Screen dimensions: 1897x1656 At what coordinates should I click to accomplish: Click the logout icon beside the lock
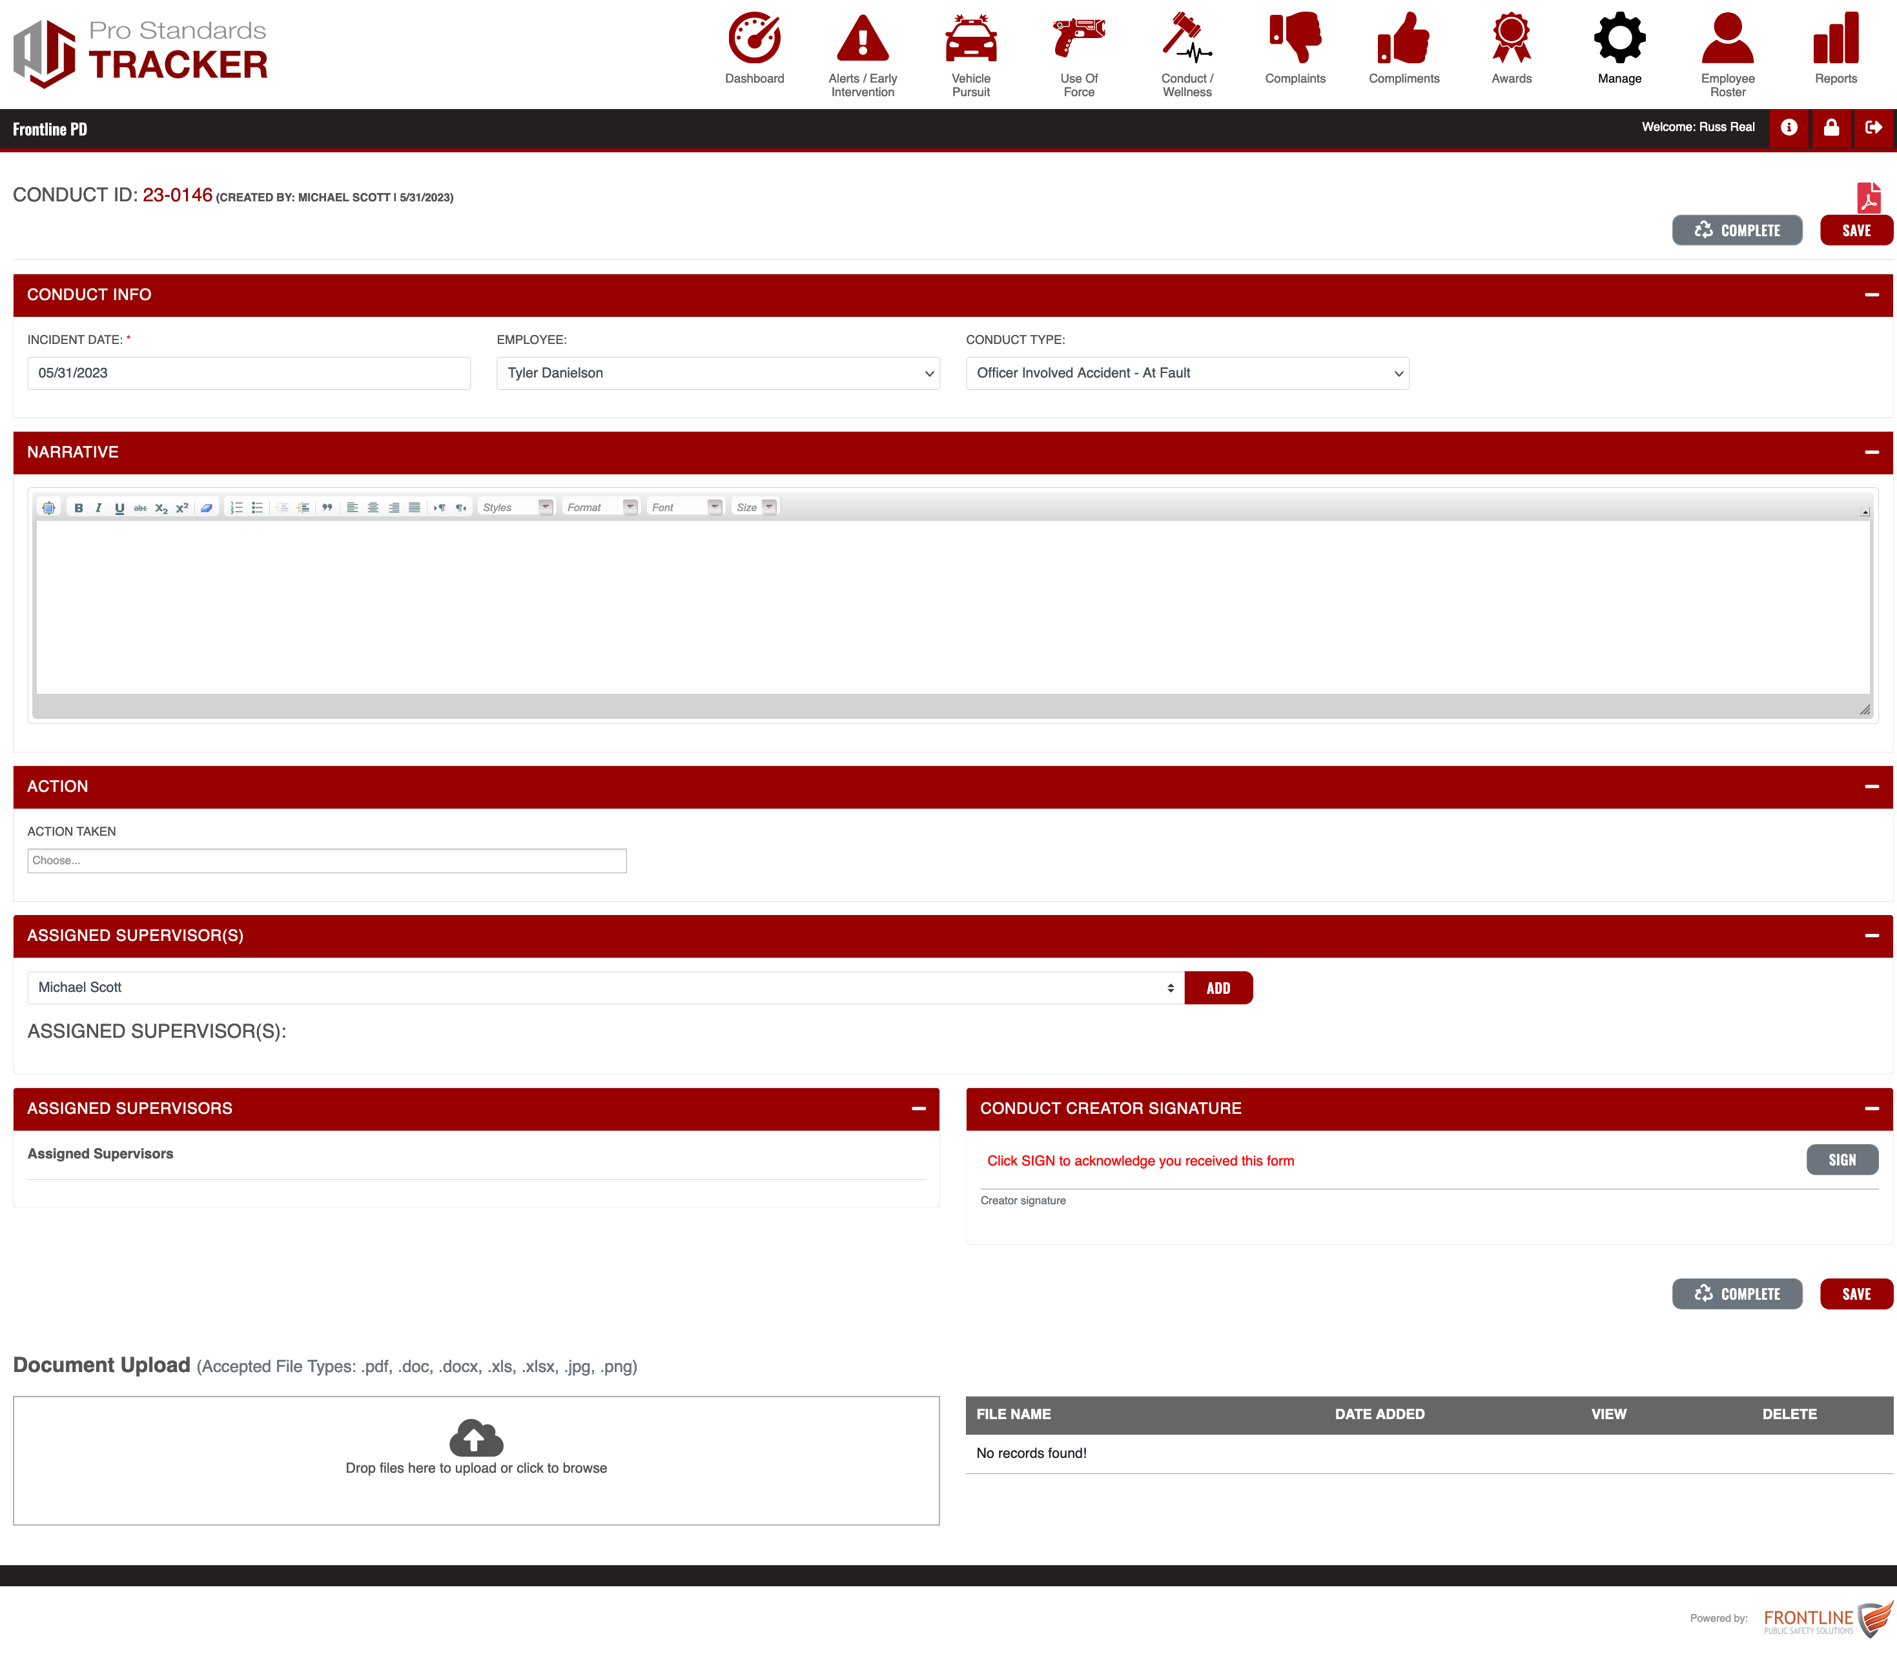click(1873, 128)
